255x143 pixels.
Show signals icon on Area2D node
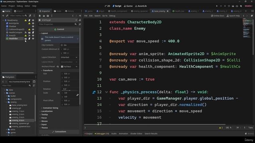click(29, 35)
